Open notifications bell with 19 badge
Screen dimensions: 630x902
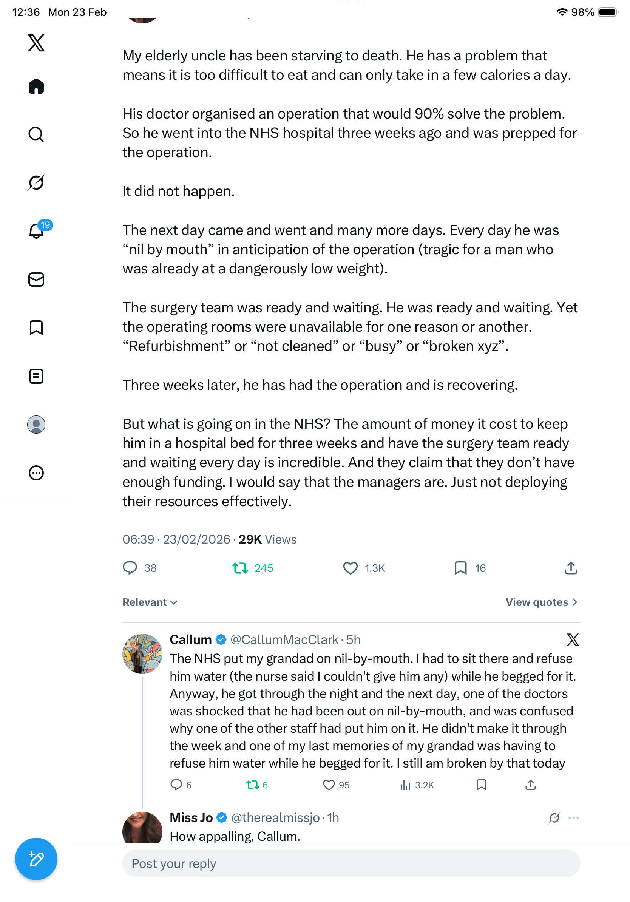click(37, 231)
